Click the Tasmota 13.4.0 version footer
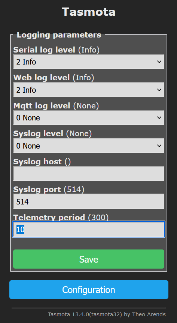 (107, 314)
